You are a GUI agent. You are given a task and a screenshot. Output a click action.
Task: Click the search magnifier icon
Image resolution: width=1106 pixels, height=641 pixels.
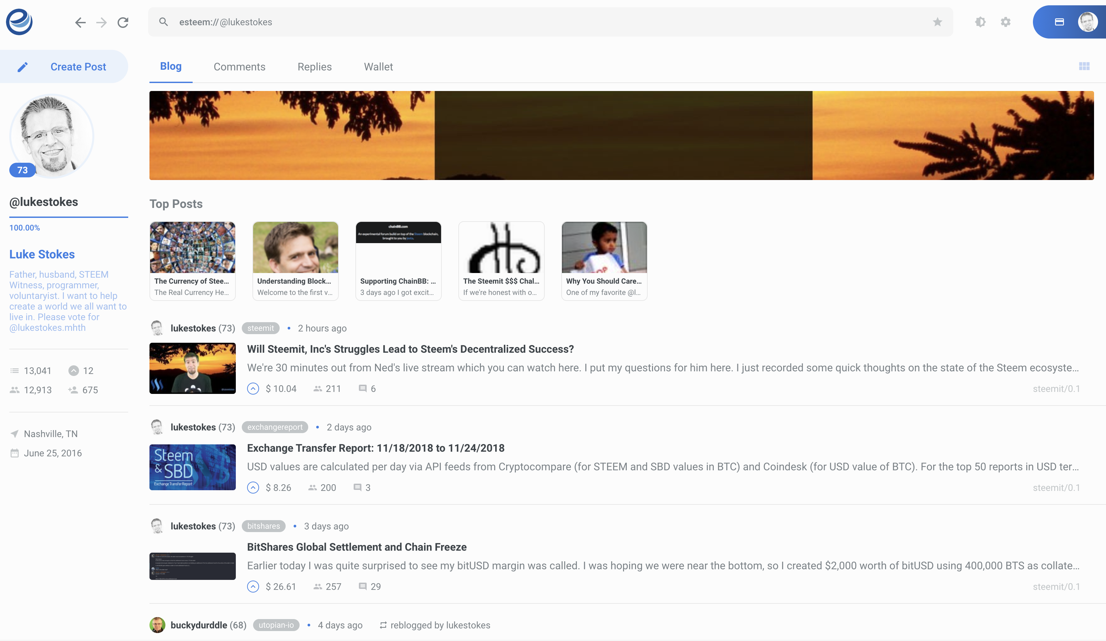[163, 22]
